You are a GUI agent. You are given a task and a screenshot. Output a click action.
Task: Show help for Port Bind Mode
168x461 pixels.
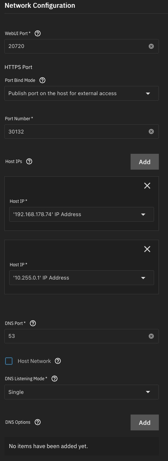(42, 80)
